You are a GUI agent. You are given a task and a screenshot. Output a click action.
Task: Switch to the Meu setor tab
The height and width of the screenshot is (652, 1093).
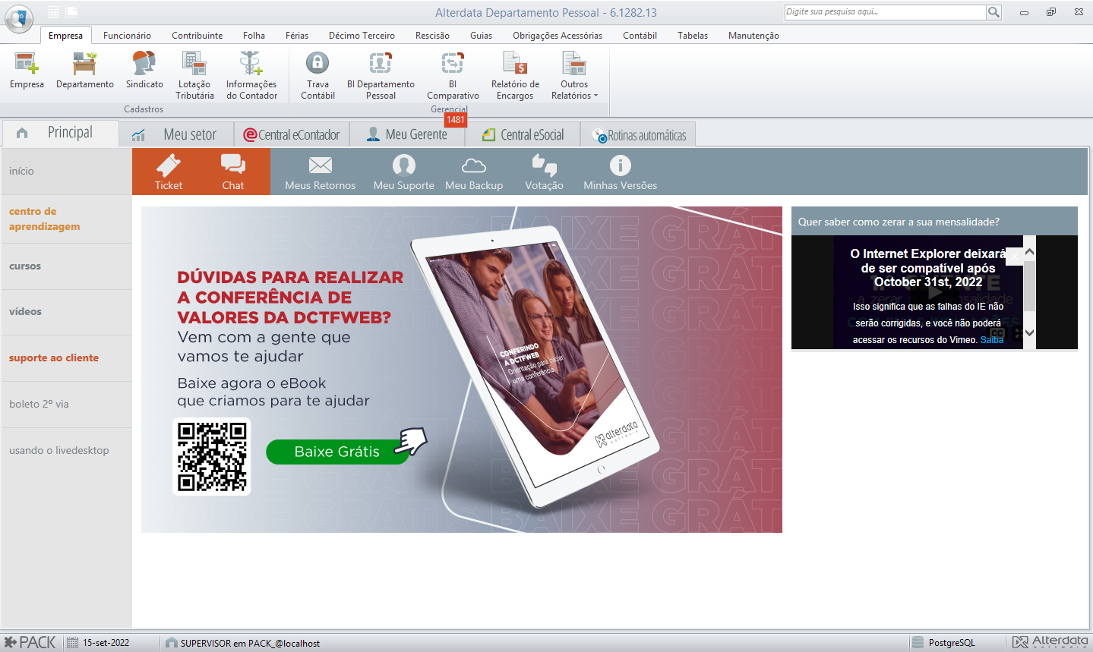coord(178,134)
